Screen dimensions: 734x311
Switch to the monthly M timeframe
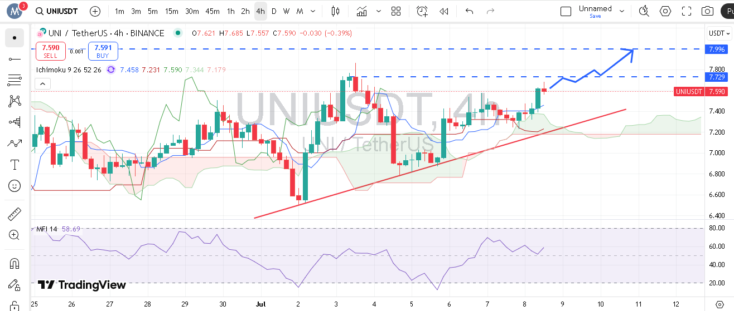300,11
